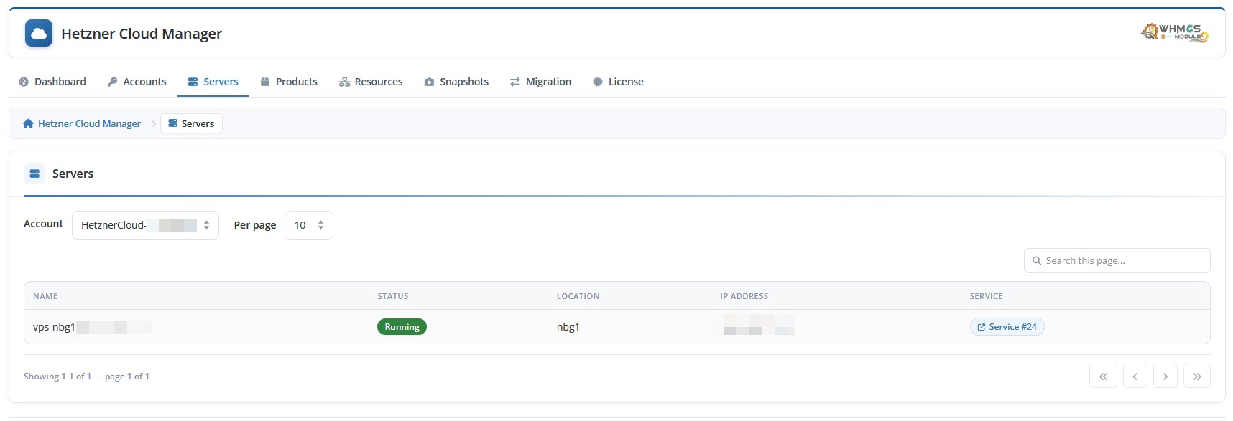This screenshot has height=421, width=1233.
Task: View the License tab
Action: pyautogui.click(x=618, y=82)
